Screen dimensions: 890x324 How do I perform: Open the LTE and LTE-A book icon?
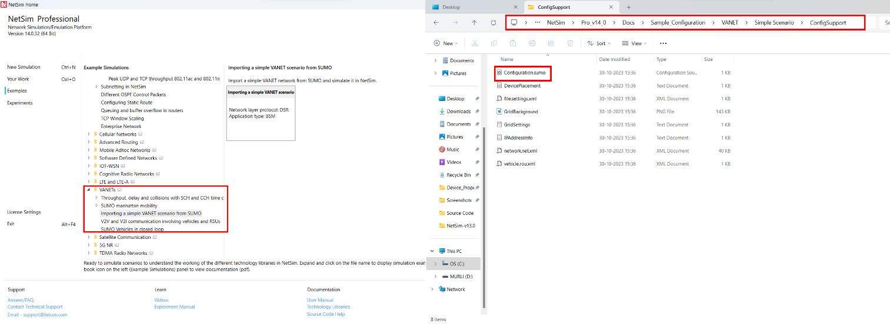(133, 182)
